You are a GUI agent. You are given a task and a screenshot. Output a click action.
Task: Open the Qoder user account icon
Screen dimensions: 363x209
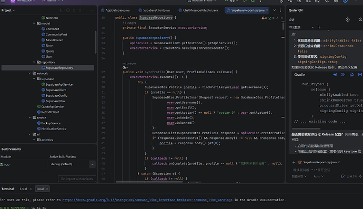pos(360,19)
